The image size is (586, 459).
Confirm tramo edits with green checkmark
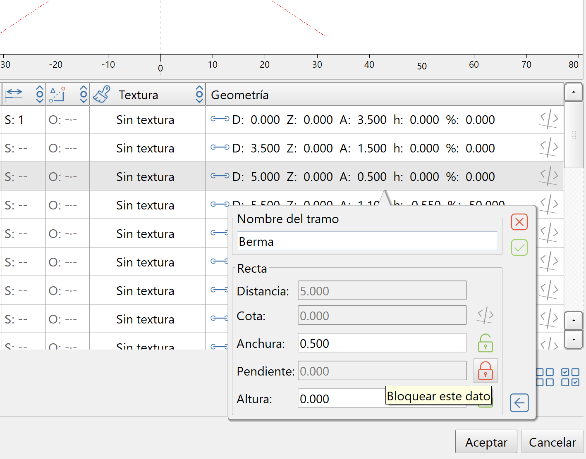click(519, 247)
